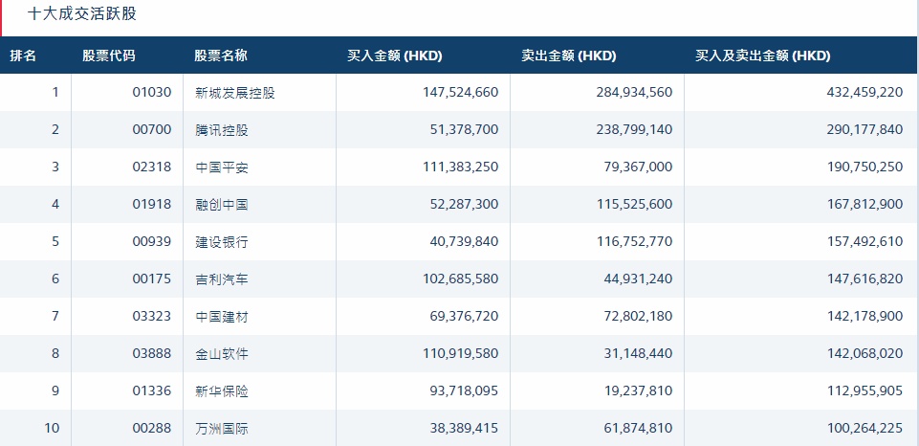Select stock code 03888
The image size is (919, 446).
tap(152, 353)
